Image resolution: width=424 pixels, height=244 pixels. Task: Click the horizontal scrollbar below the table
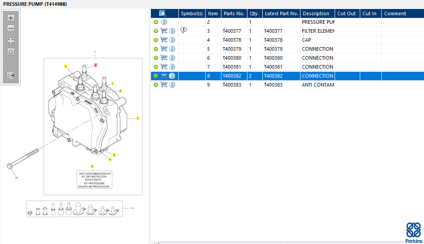point(281,243)
